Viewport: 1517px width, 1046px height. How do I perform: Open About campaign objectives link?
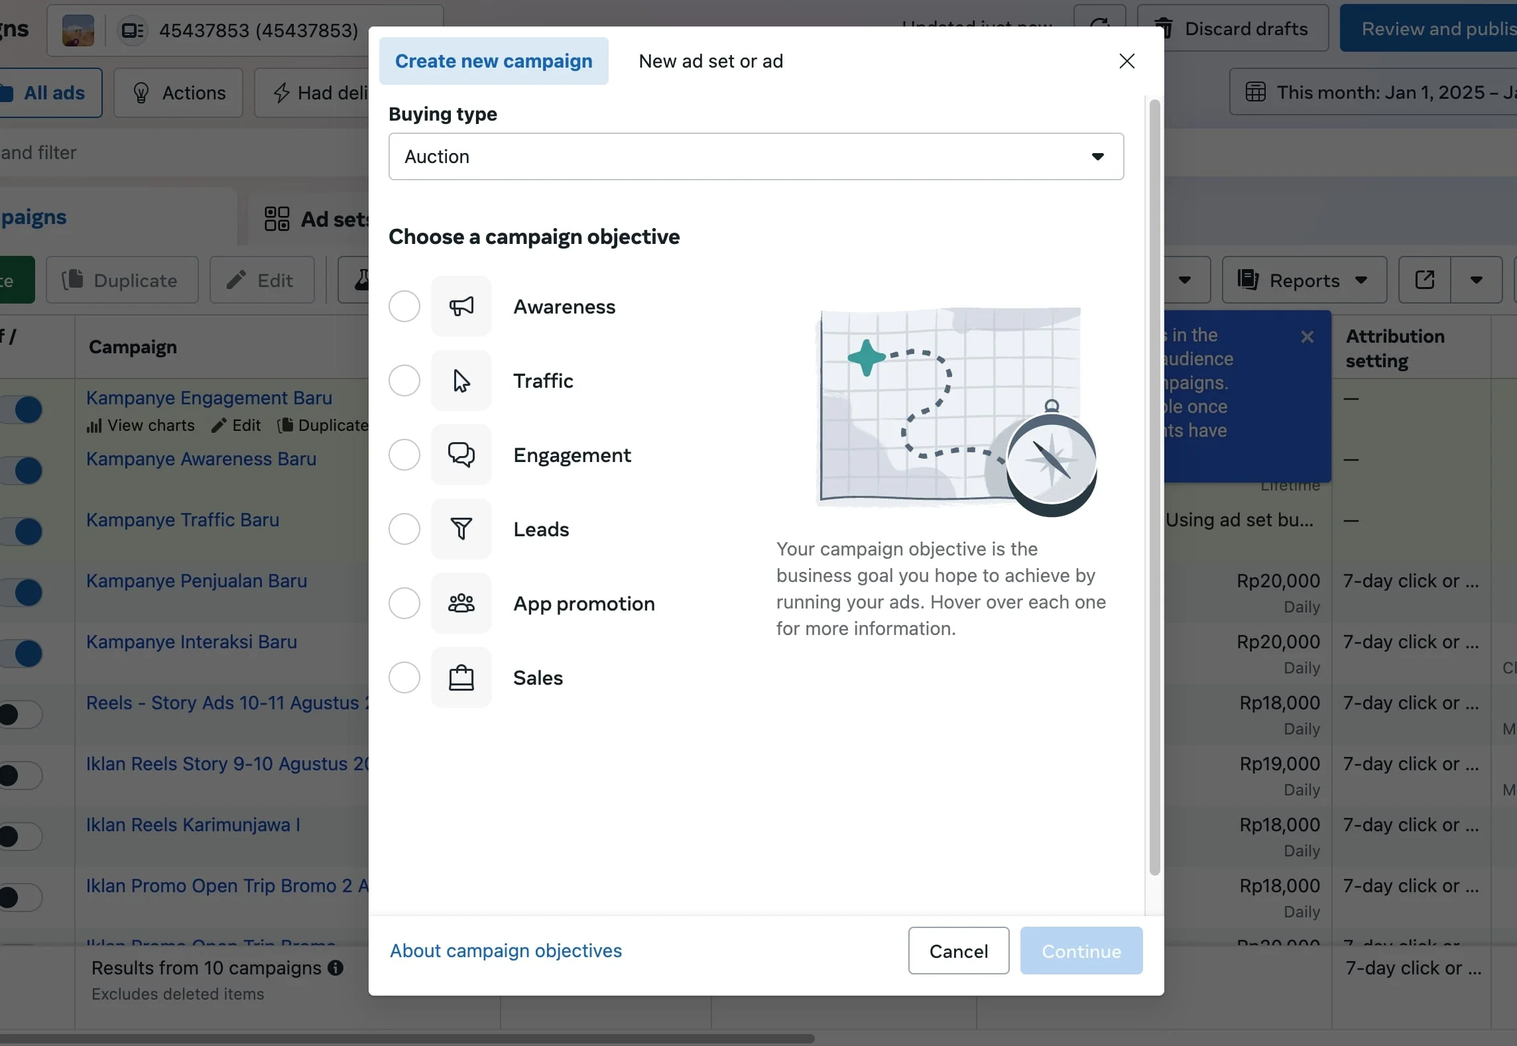505,951
